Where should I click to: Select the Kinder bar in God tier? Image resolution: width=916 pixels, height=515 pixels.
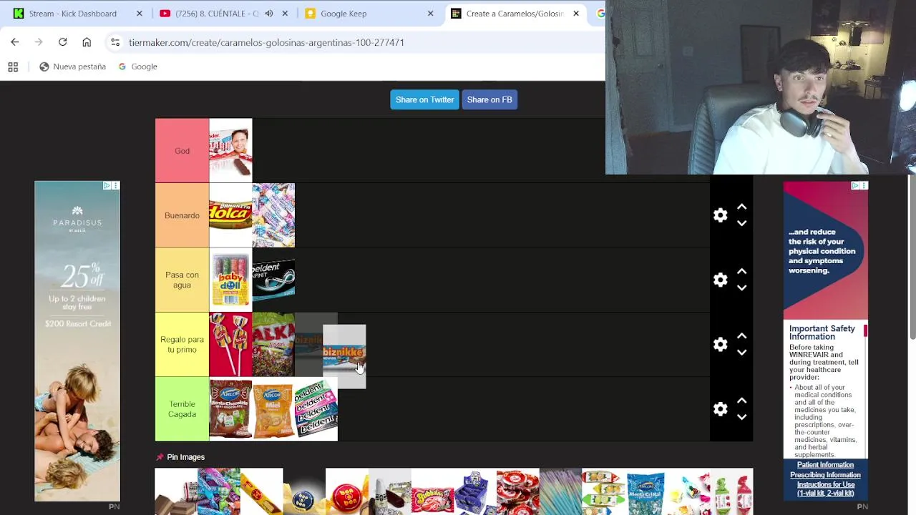point(230,151)
